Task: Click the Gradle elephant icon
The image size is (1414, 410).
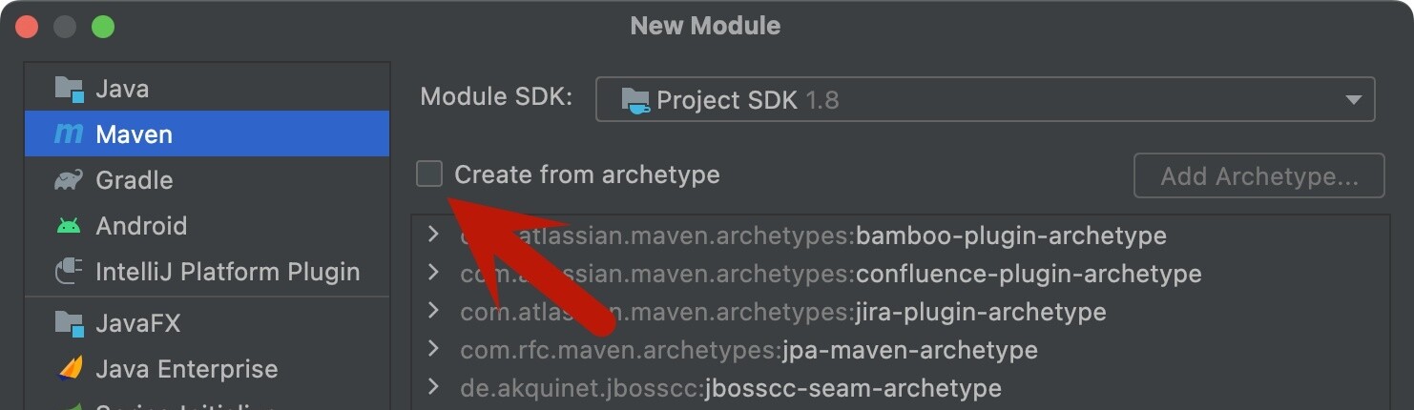Action: [69, 180]
